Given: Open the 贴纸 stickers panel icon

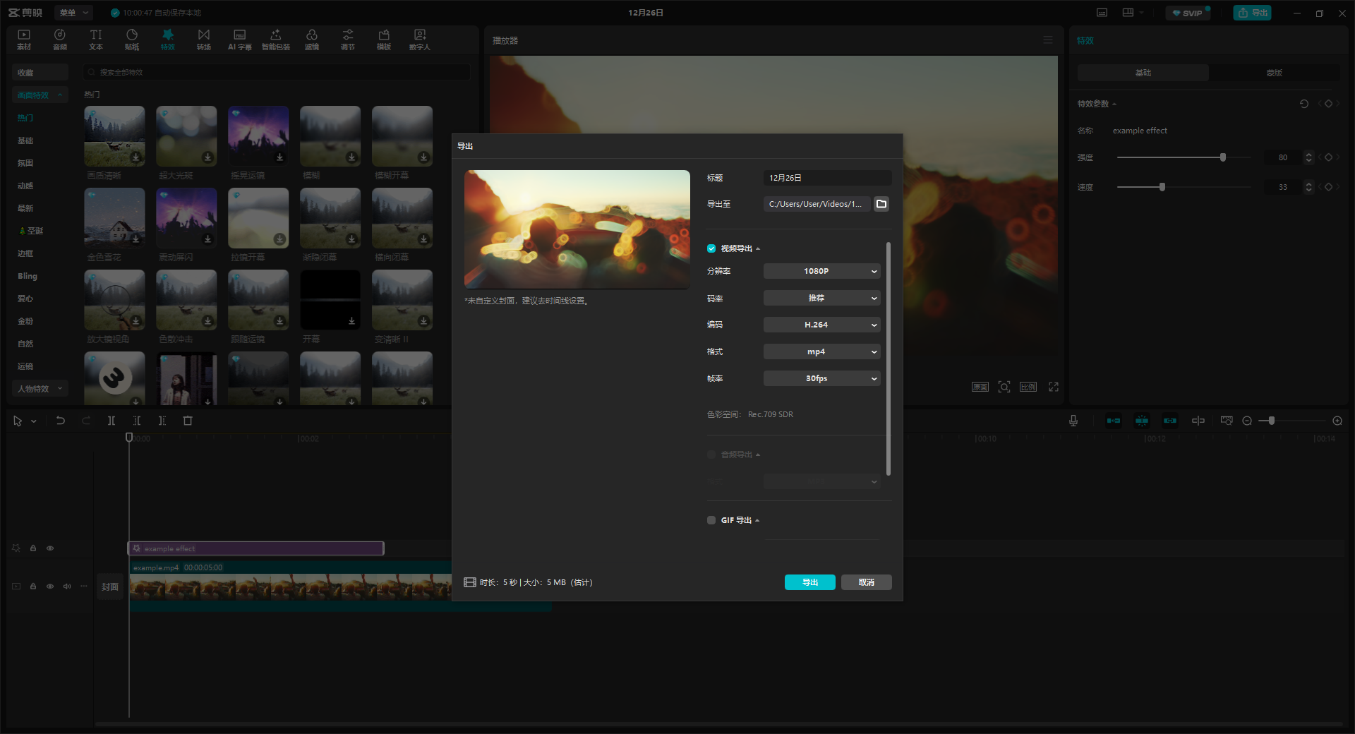Looking at the screenshot, I should (x=132, y=40).
